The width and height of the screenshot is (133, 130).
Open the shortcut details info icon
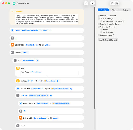(x=117, y=3)
